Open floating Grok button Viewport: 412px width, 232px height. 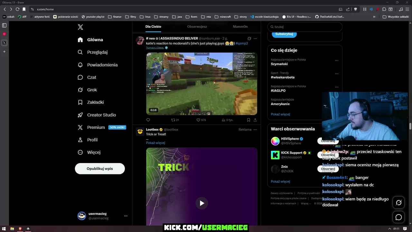tap(398, 203)
